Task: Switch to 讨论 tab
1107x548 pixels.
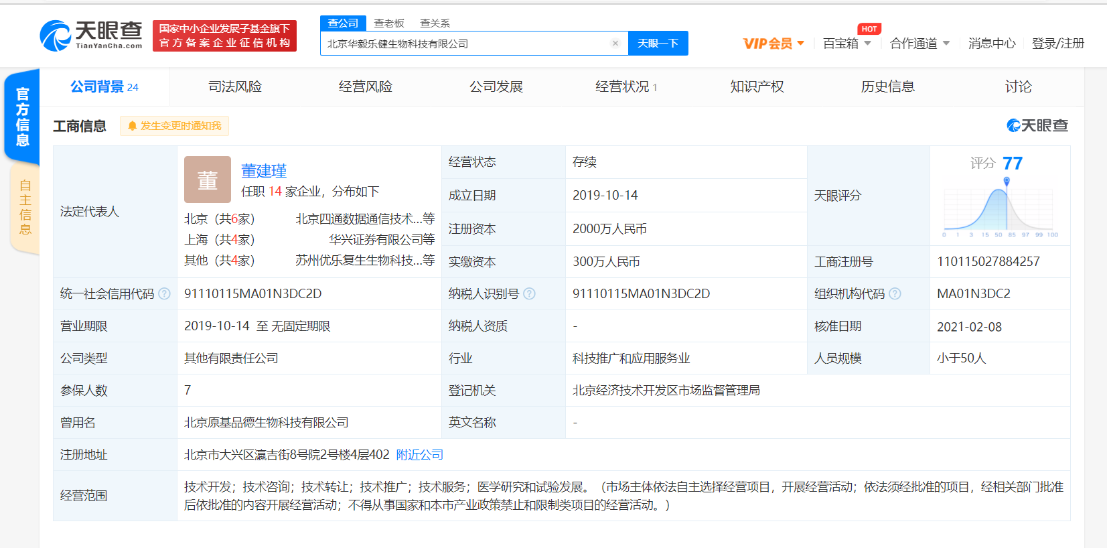Action: point(1018,86)
